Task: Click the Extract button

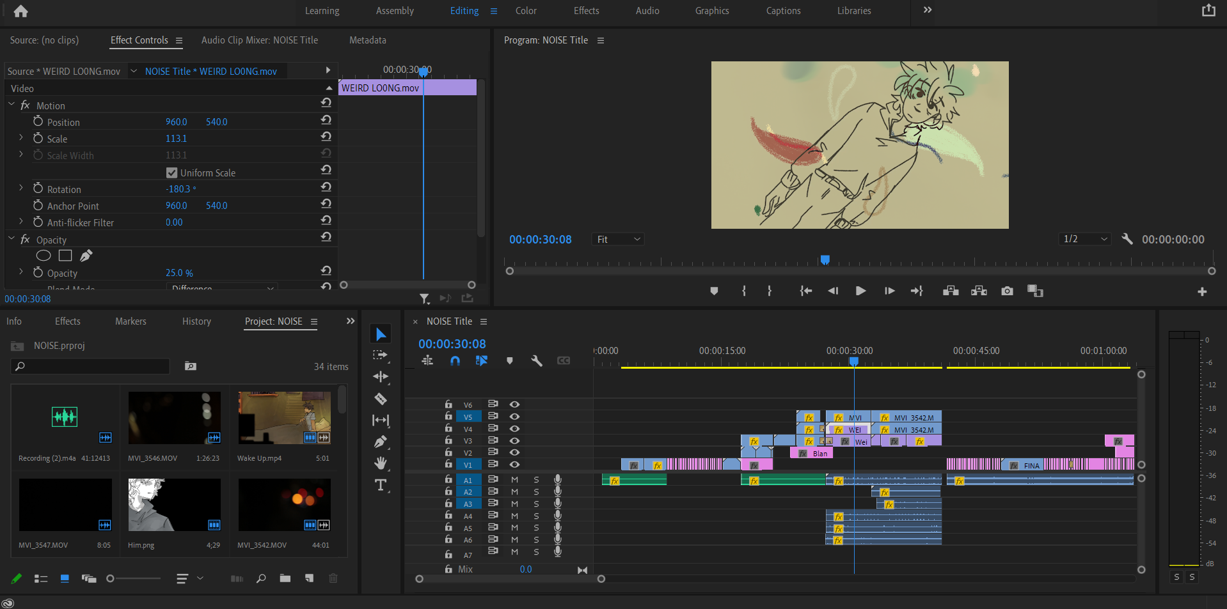Action: click(979, 291)
